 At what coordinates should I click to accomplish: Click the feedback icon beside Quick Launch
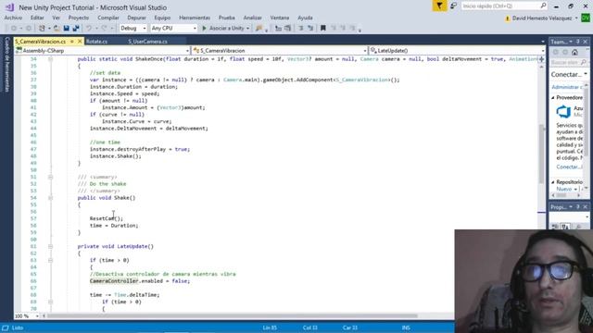tap(453, 6)
